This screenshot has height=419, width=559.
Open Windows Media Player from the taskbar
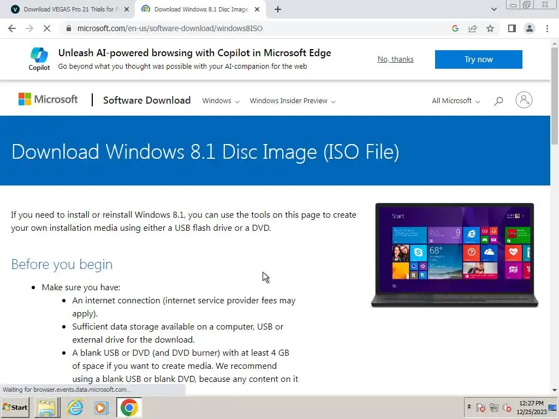click(102, 407)
